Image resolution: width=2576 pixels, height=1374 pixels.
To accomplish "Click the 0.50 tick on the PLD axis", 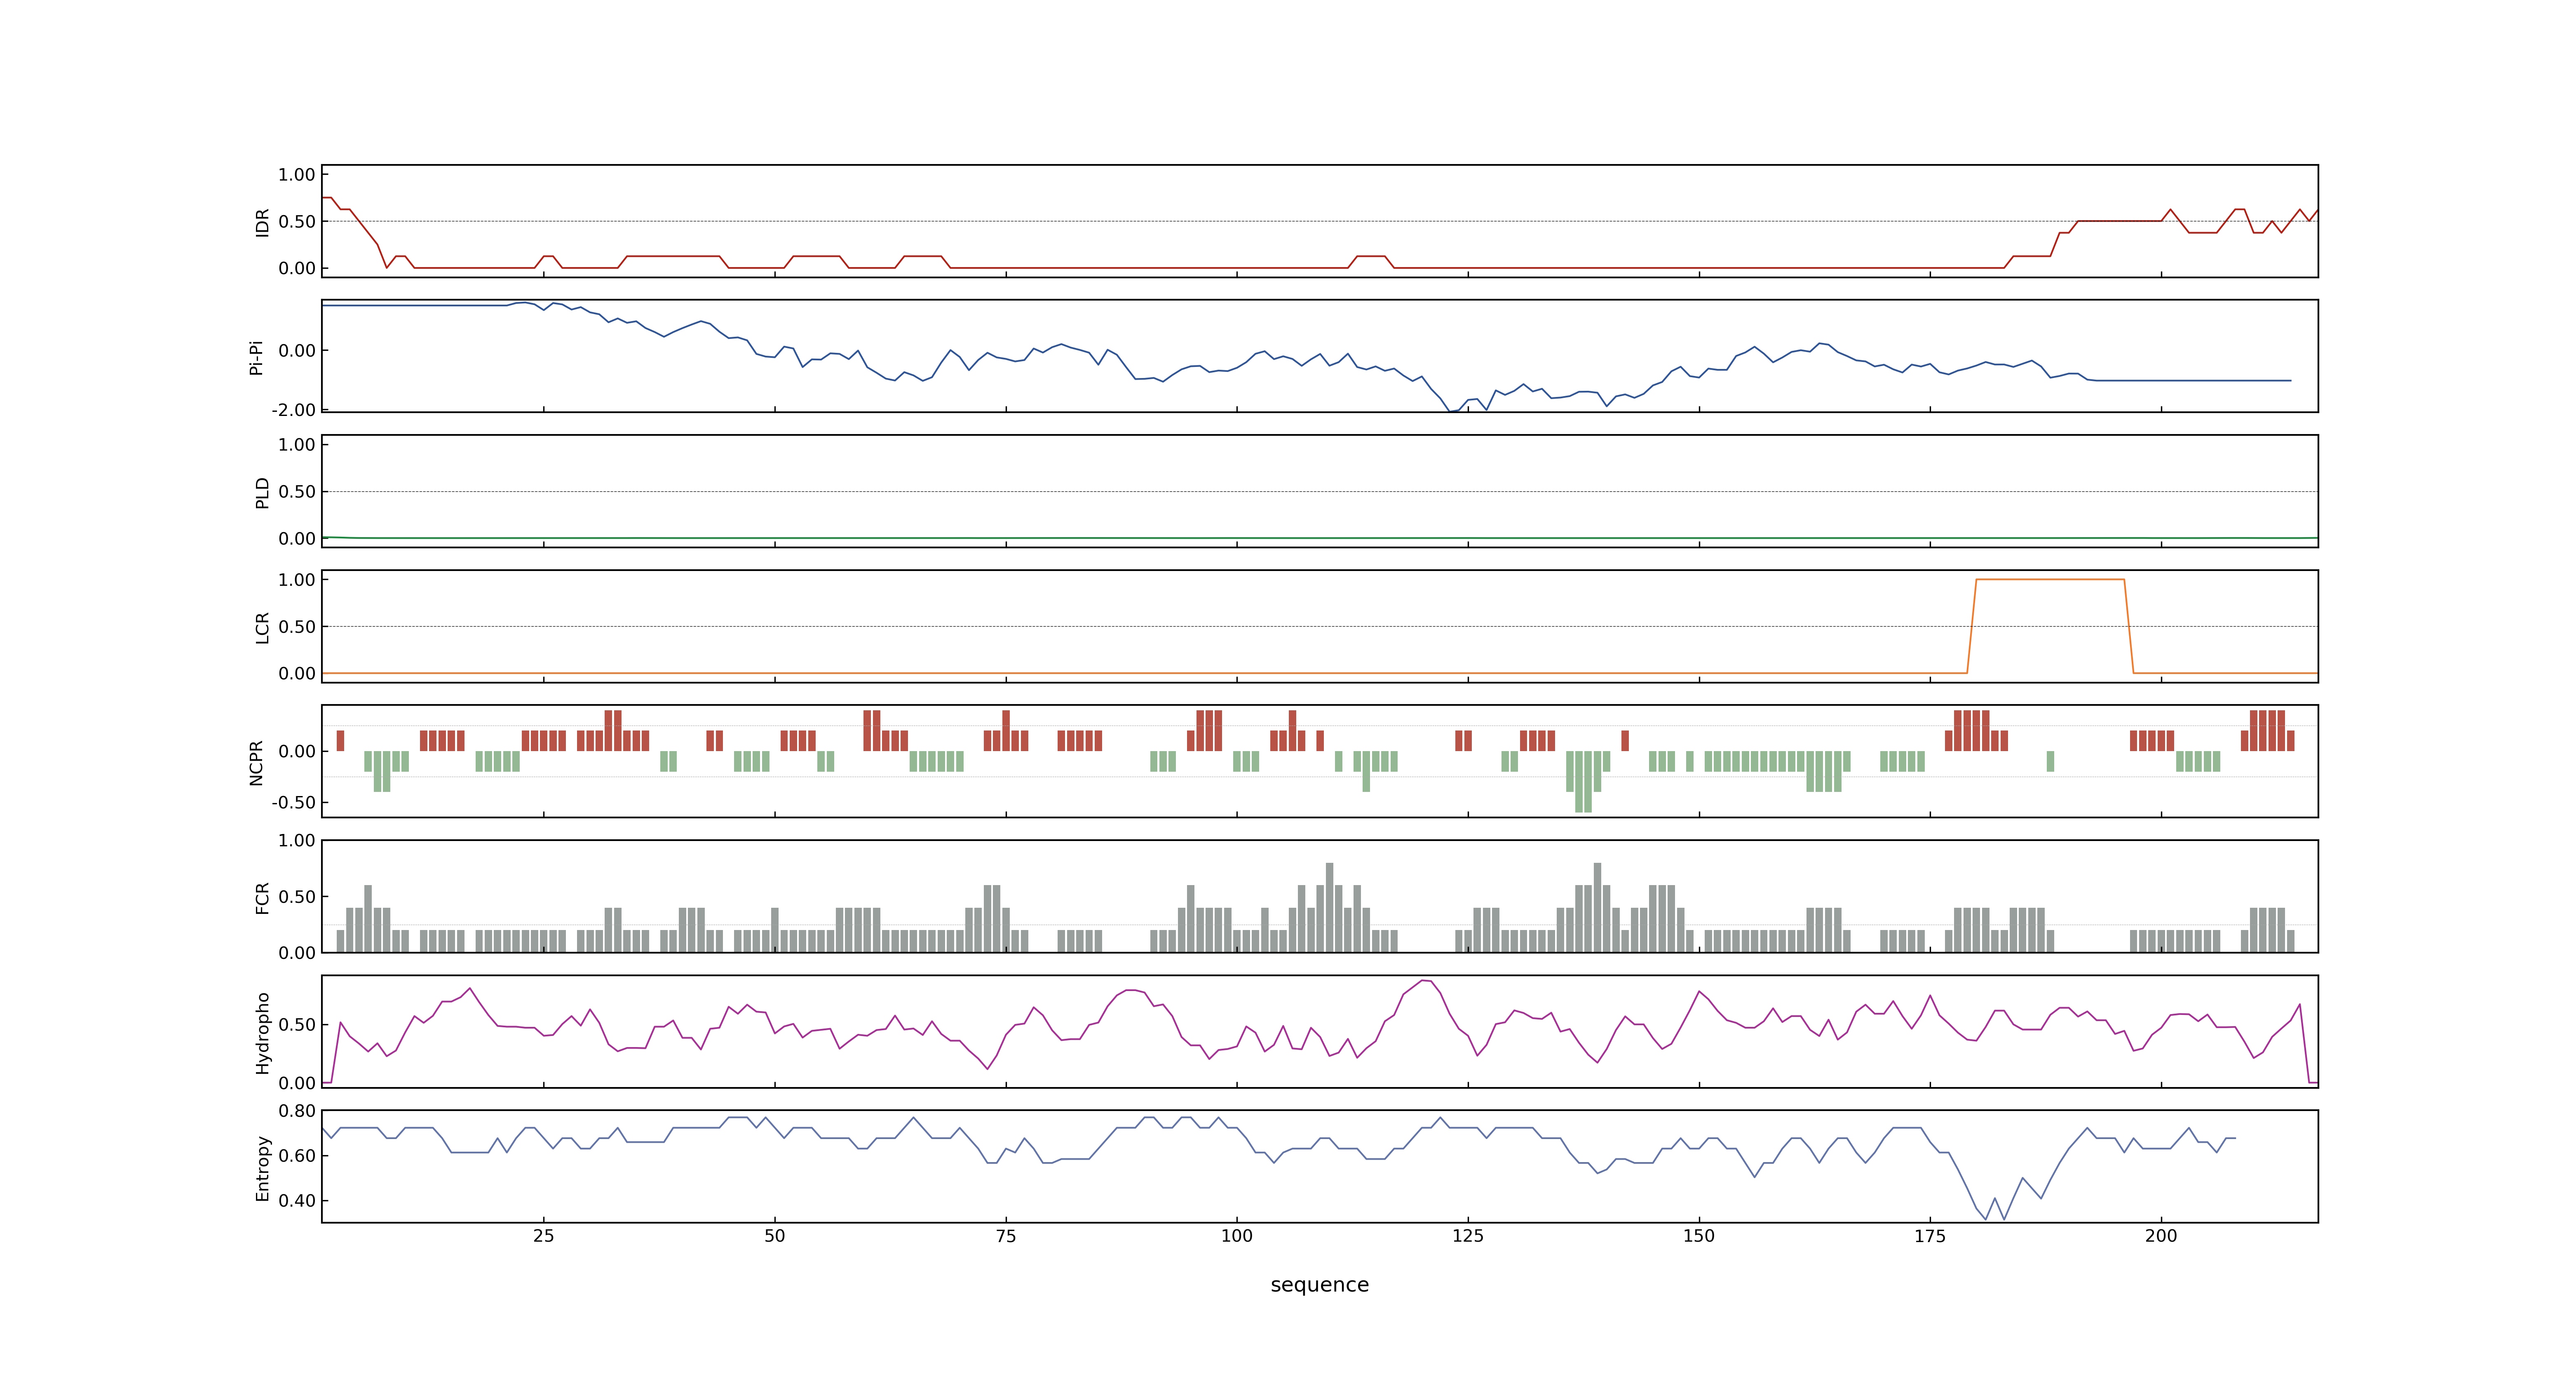I will pyautogui.click(x=297, y=492).
